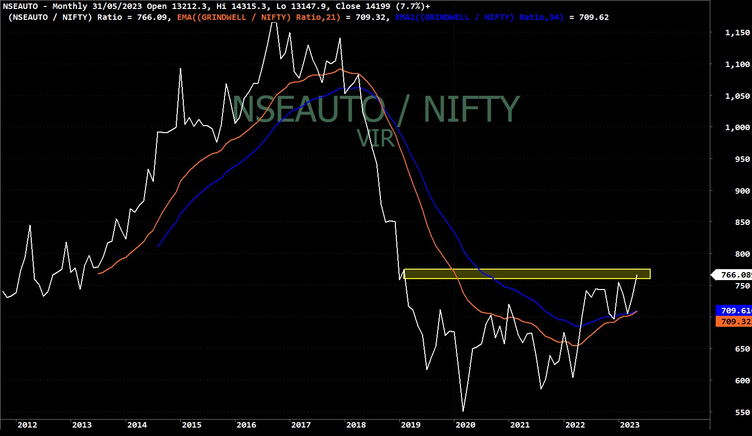Click the 850 price axis label
This screenshot has height=436, width=752.
coord(743,222)
